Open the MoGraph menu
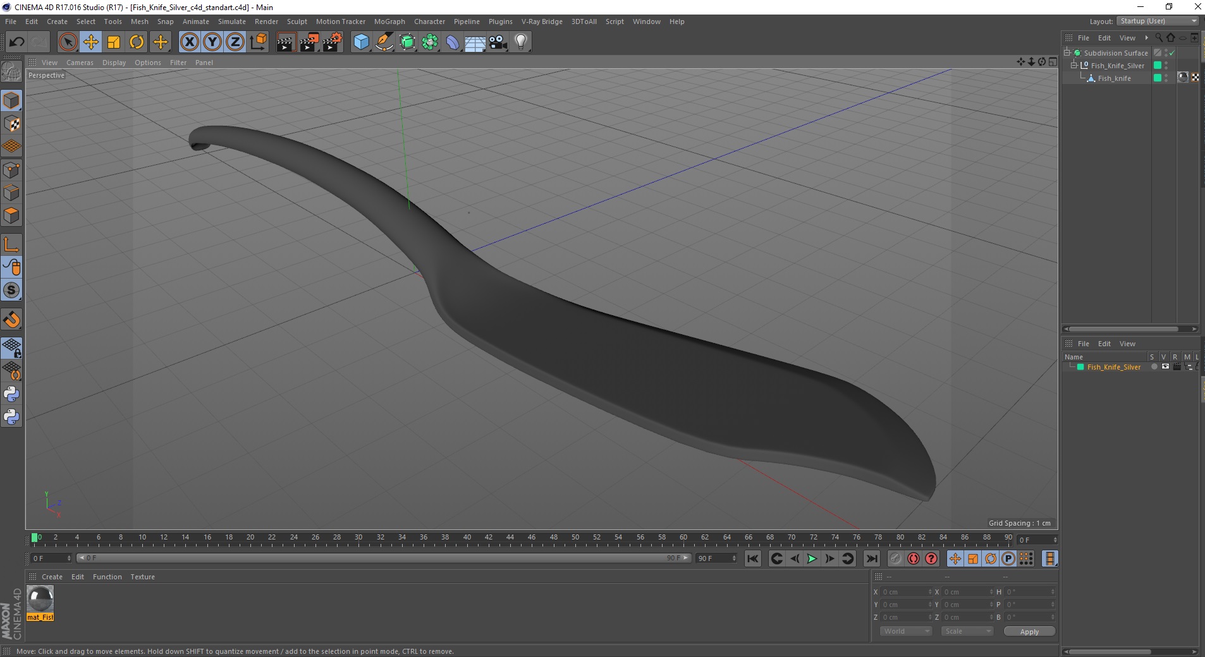This screenshot has height=657, width=1205. 389,21
